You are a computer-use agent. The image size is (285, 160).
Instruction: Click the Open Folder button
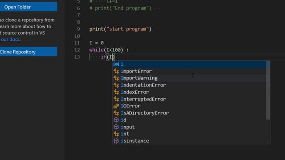(28, 7)
